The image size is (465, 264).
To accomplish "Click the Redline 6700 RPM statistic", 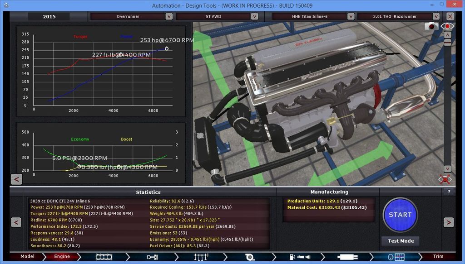I will point(56,220).
